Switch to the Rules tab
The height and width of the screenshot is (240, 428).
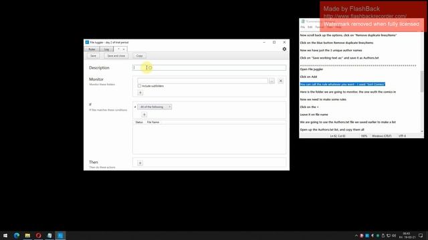click(92, 49)
